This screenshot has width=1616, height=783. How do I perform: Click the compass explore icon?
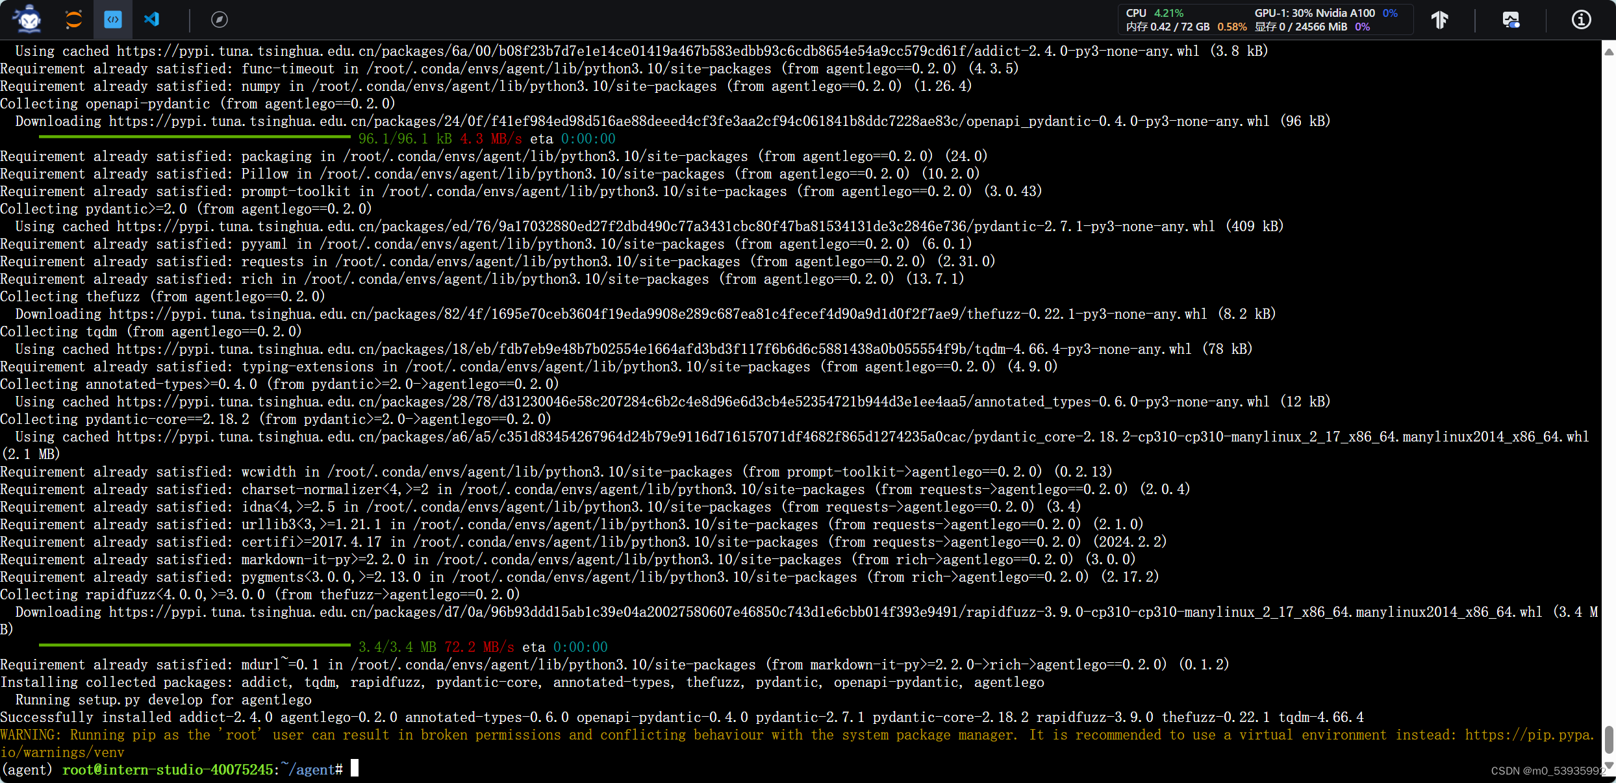(220, 19)
